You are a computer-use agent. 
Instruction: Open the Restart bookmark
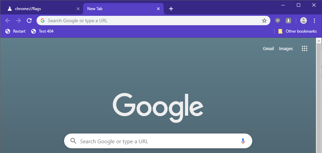[x=15, y=31]
